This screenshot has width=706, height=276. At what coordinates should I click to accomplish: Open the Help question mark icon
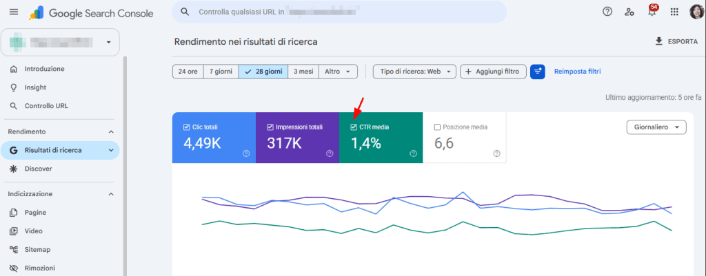pyautogui.click(x=607, y=12)
